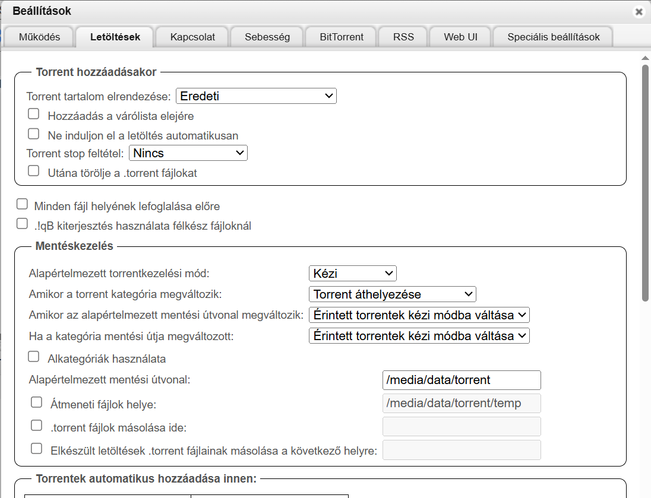The image size is (651, 498).
Task: Switch to the Működés tab
Action: tap(40, 37)
